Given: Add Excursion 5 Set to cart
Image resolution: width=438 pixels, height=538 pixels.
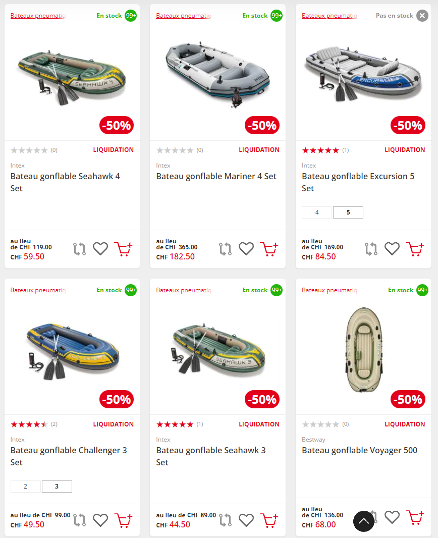Looking at the screenshot, I should click(x=415, y=249).
